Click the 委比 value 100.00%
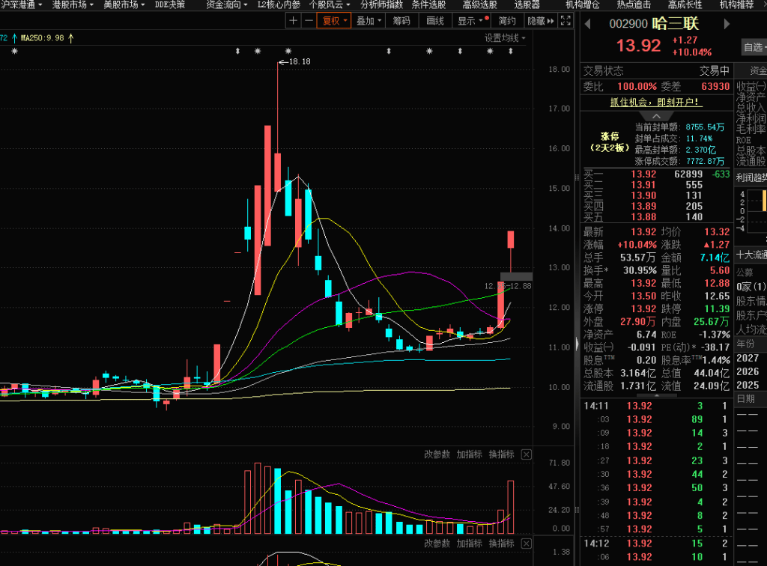The height and width of the screenshot is (566, 767). point(637,87)
